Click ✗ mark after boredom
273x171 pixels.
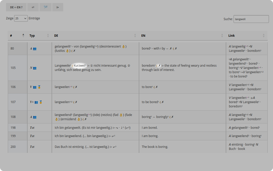click(x=159, y=66)
